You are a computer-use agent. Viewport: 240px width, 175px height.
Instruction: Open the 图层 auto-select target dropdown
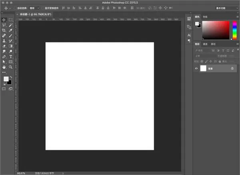point(34,8)
